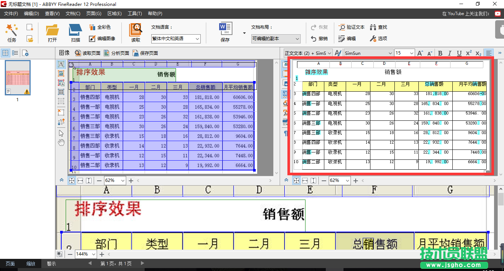The width and height of the screenshot is (504, 271).
Task: Select page 1 thumbnail
Action: click(x=17, y=78)
